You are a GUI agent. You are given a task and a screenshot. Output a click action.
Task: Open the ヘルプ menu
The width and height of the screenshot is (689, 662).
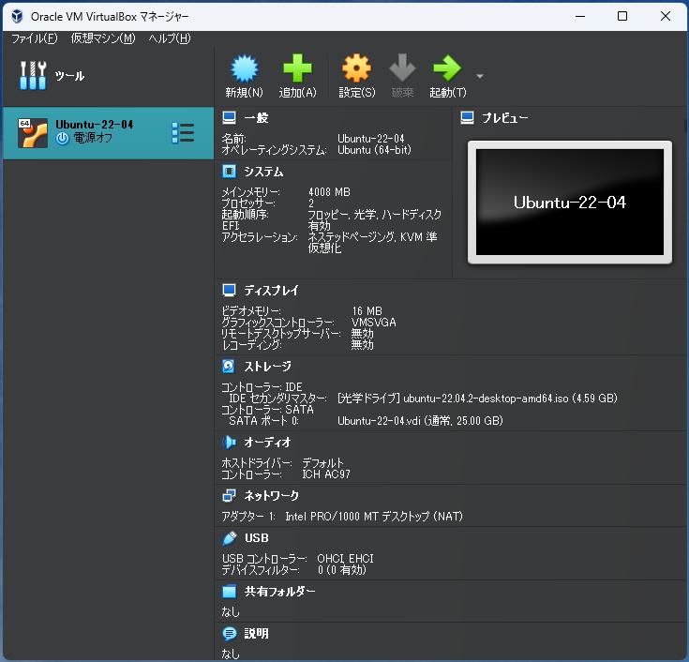(170, 38)
